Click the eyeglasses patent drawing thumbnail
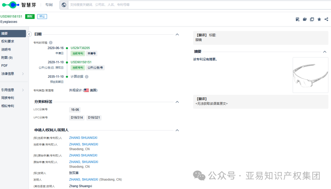The height and width of the screenshot is (189, 331). (x=310, y=74)
